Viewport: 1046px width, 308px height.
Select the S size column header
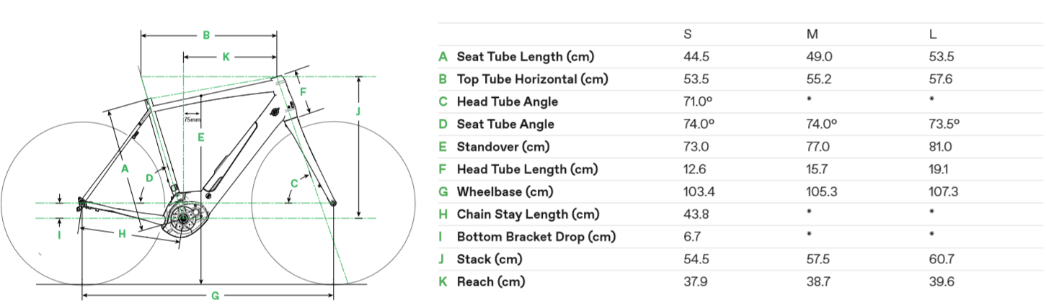pos(688,34)
